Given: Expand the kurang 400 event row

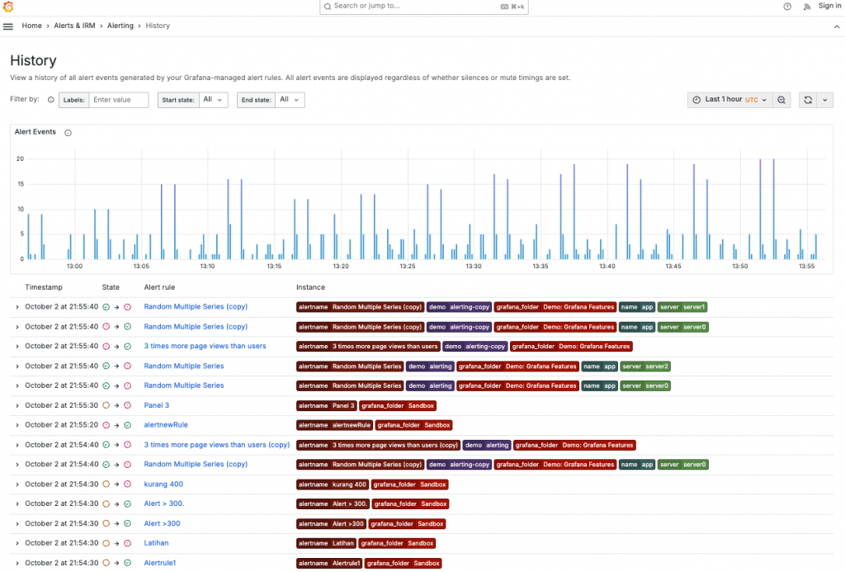Looking at the screenshot, I should pyautogui.click(x=17, y=485).
